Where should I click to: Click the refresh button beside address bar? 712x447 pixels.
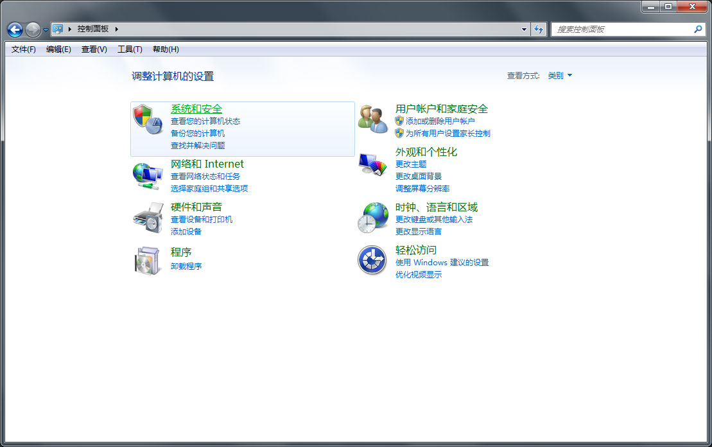tap(539, 29)
